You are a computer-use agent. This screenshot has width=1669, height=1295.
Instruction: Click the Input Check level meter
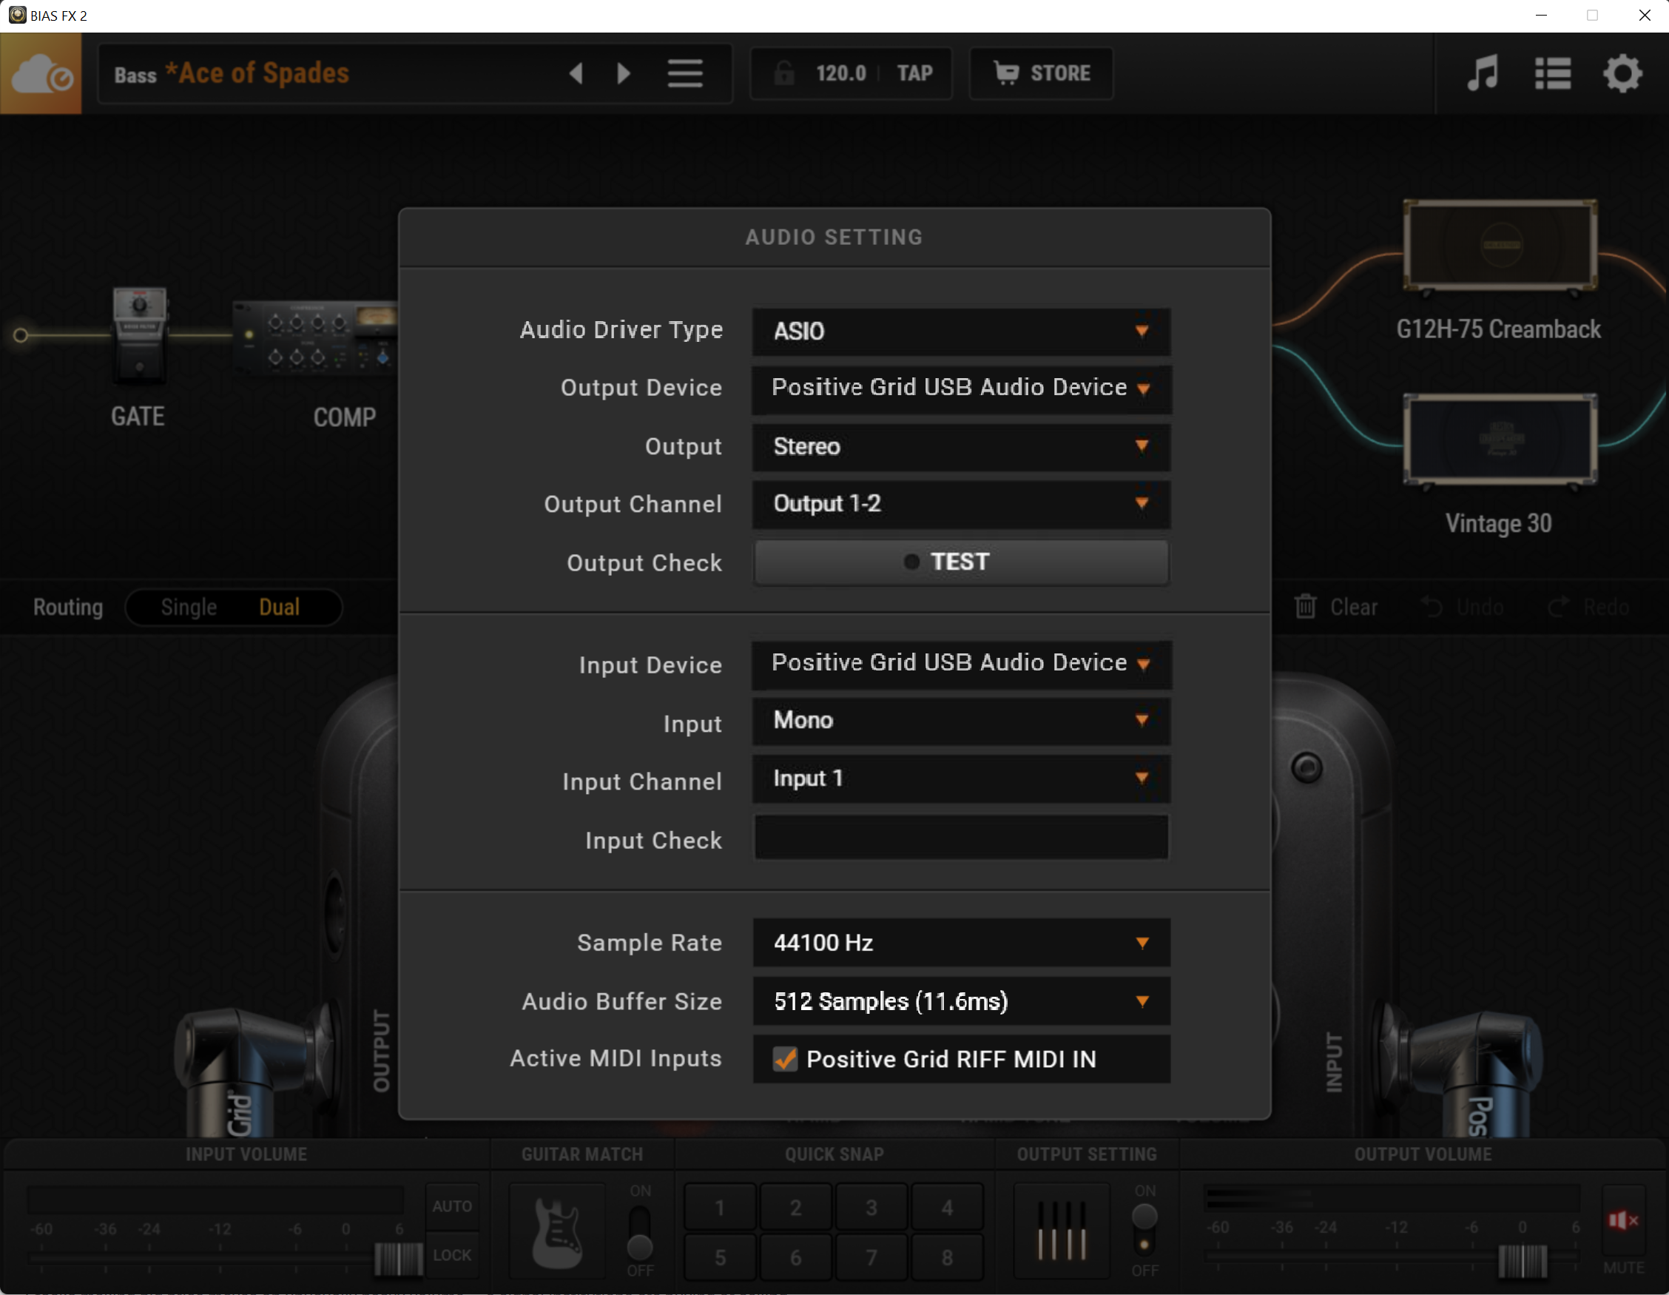tap(960, 837)
